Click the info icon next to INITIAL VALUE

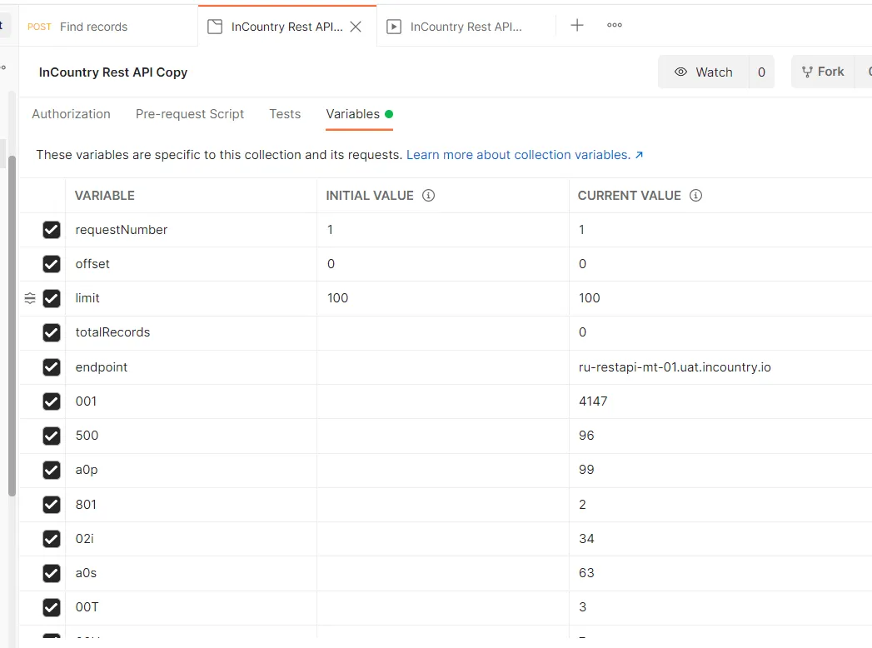428,195
